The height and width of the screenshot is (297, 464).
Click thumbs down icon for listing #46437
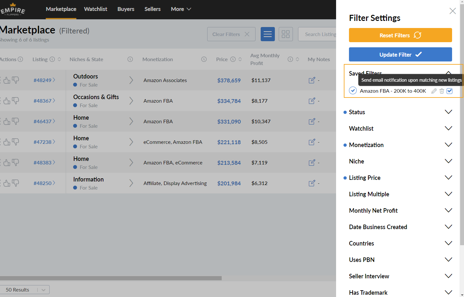[15, 121]
